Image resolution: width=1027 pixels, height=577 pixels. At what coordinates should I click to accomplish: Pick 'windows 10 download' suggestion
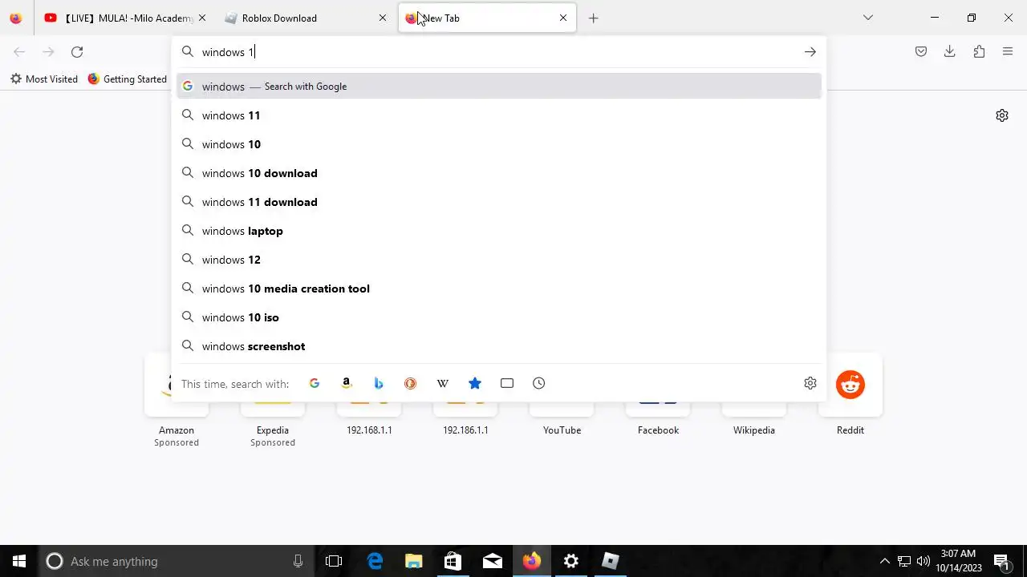pyautogui.click(x=499, y=173)
